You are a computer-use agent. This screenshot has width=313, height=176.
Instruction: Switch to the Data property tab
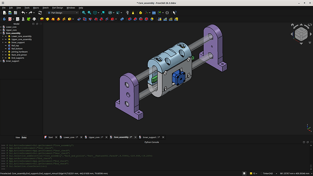pos(24,137)
